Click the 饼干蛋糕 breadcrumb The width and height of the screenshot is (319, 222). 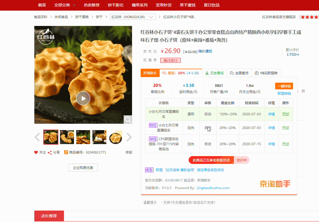pos(82,17)
